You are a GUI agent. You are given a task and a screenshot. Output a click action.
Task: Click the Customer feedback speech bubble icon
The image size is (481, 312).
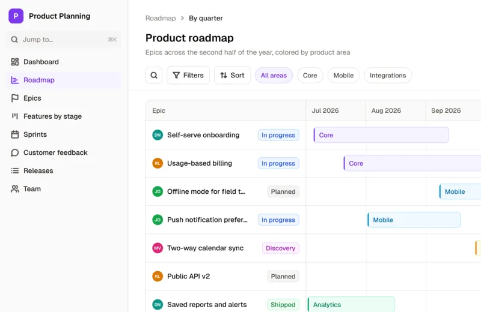pos(14,152)
